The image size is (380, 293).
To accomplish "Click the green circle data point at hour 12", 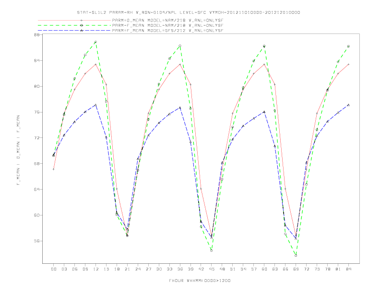I will (96, 42).
